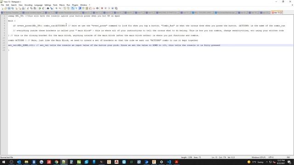
Task: Open the Encoding menu
Action: click(28, 5)
